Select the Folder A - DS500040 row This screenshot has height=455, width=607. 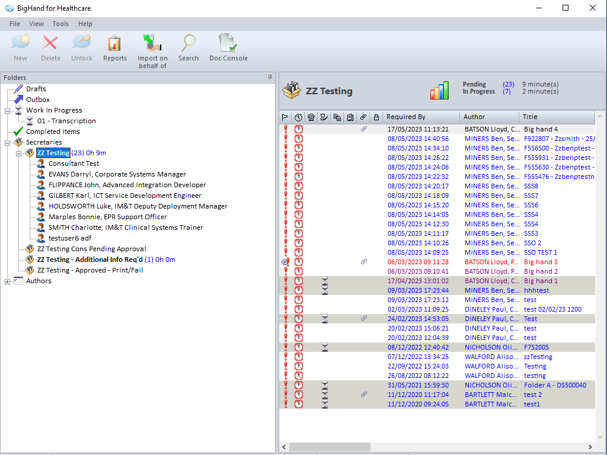437,385
